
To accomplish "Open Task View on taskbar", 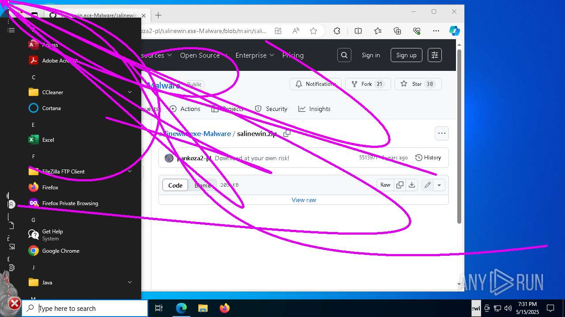I will click(159, 308).
